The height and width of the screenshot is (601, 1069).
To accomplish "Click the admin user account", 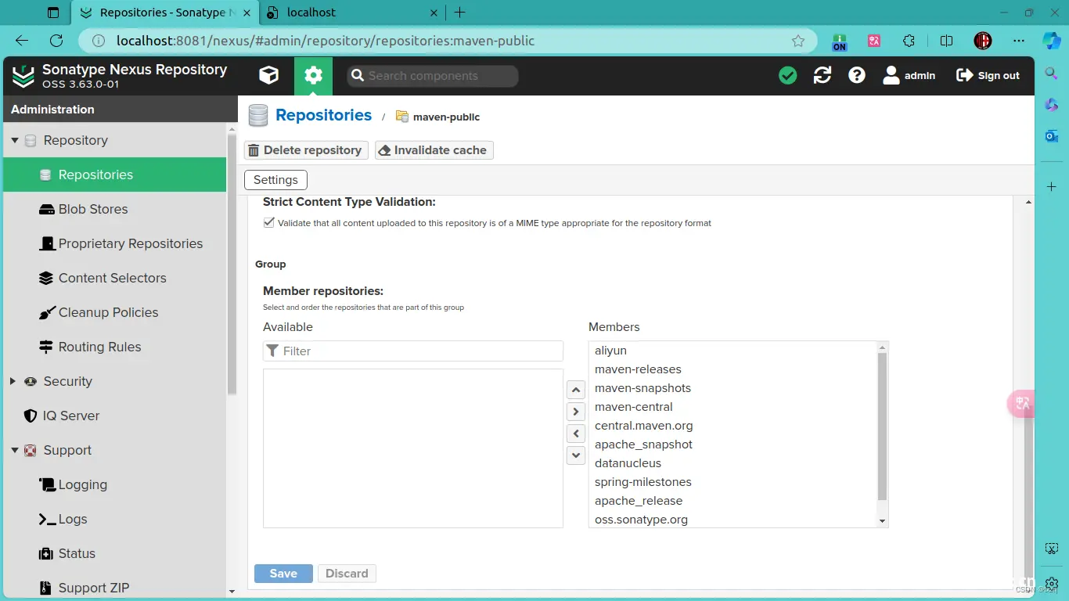I will point(909,75).
